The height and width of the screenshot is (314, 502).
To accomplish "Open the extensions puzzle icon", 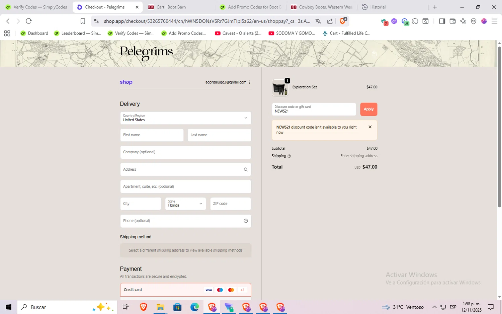I will tap(415, 21).
